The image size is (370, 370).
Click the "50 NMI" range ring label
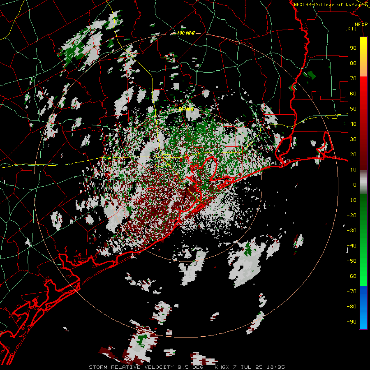pos(186,109)
